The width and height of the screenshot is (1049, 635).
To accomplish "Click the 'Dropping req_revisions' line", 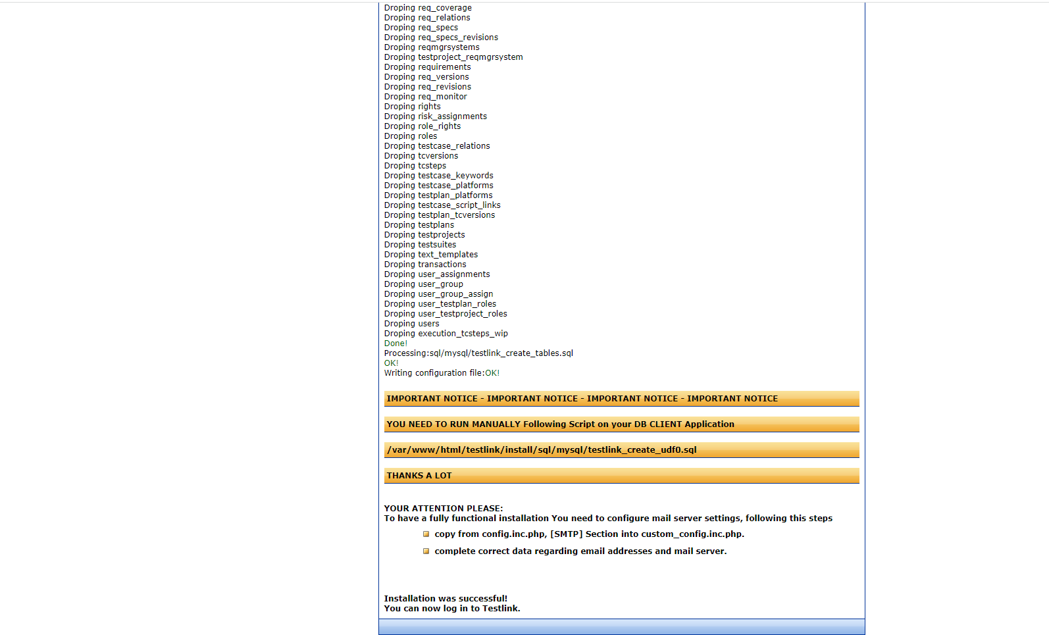I will coord(428,87).
